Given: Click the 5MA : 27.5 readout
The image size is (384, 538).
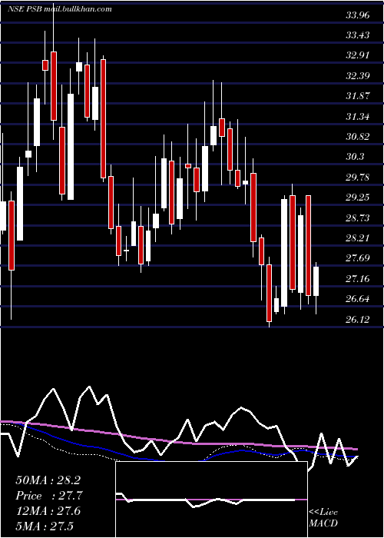Looking at the screenshot, I should tap(45, 526).
